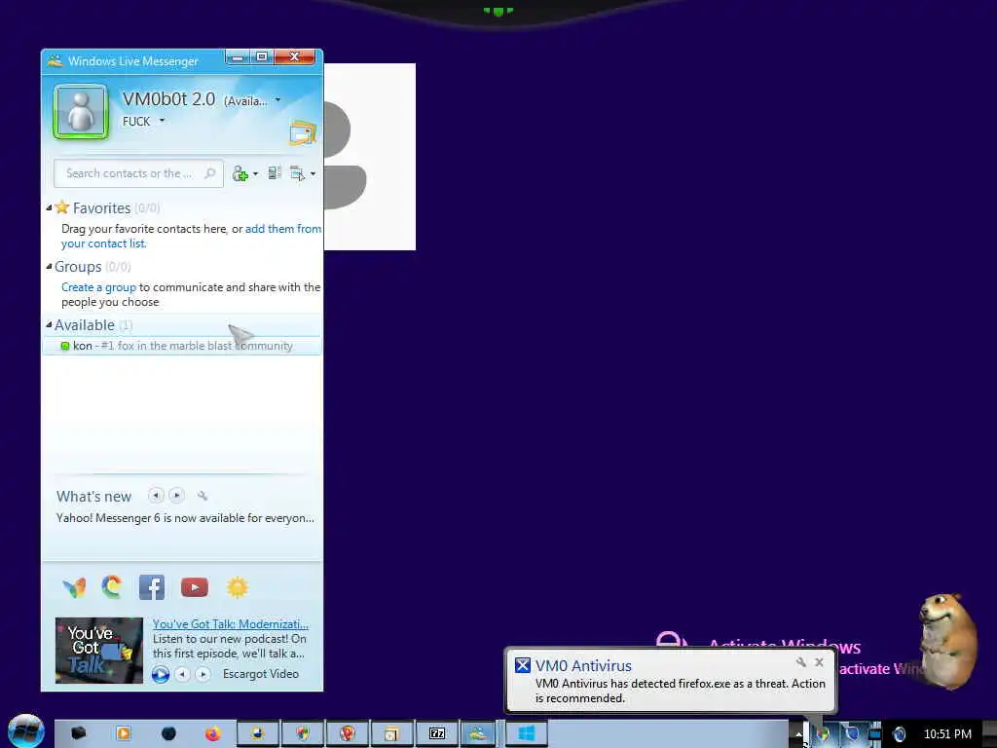
Task: Click the hamster desktop character
Action: point(947,641)
